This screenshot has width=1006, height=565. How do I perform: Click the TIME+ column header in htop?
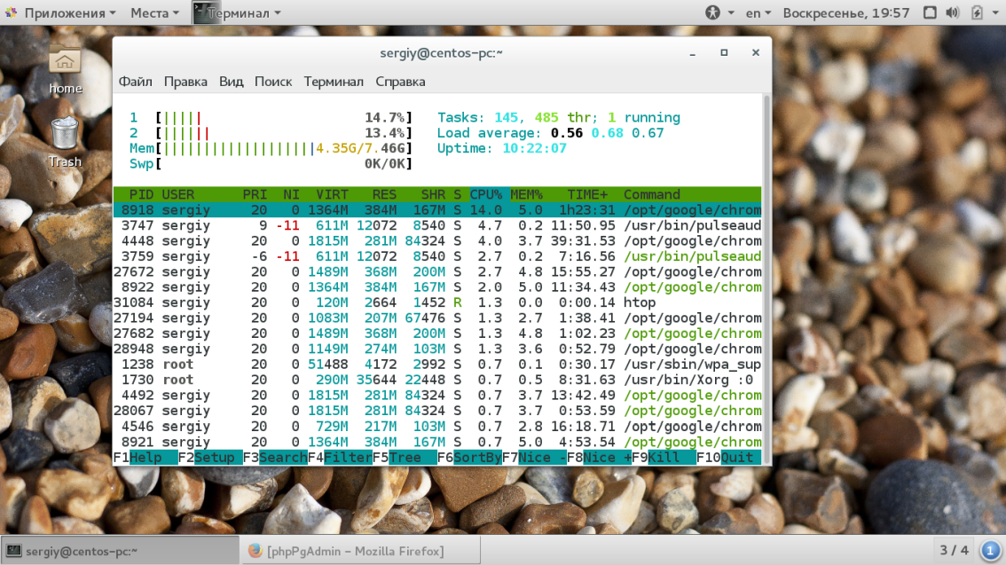(x=587, y=194)
